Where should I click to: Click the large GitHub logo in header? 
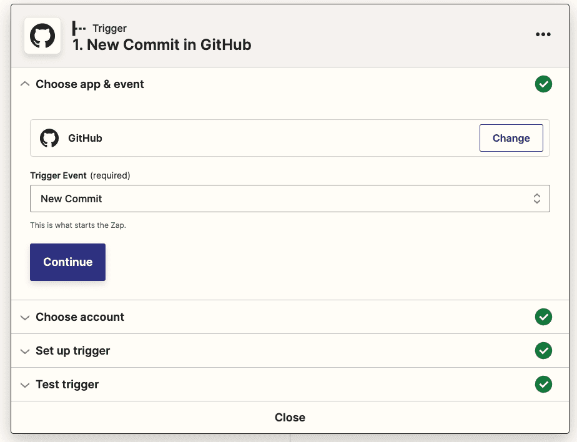(42, 36)
